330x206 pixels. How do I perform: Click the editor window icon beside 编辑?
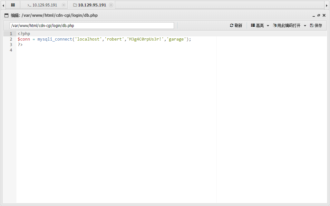tap(6, 15)
